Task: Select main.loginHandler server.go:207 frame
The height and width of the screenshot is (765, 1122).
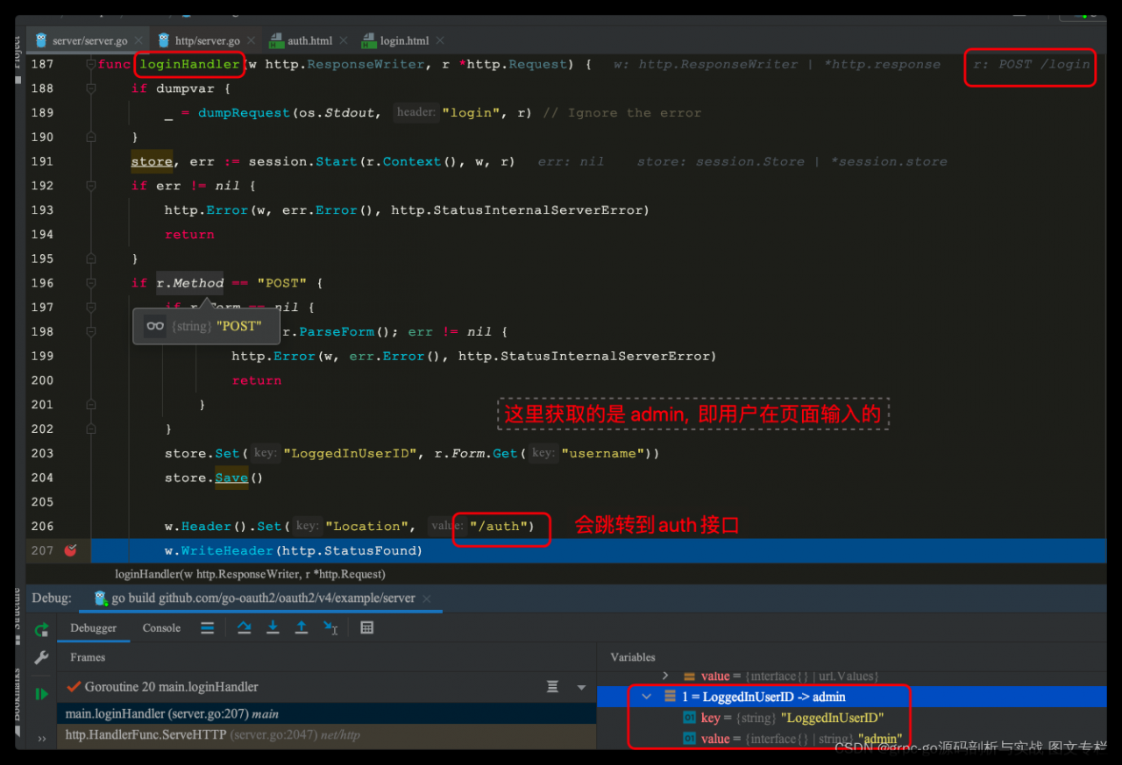Action: (326, 714)
